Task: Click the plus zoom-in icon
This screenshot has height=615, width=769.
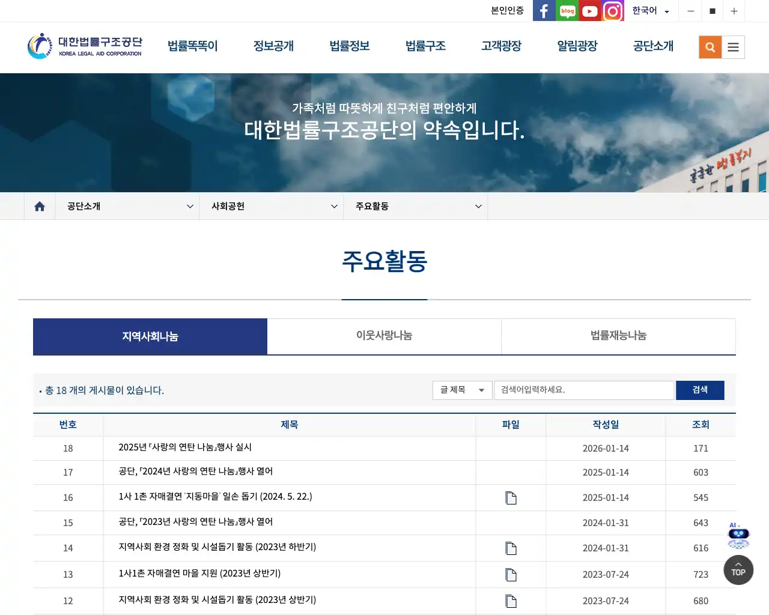Action: 734,11
